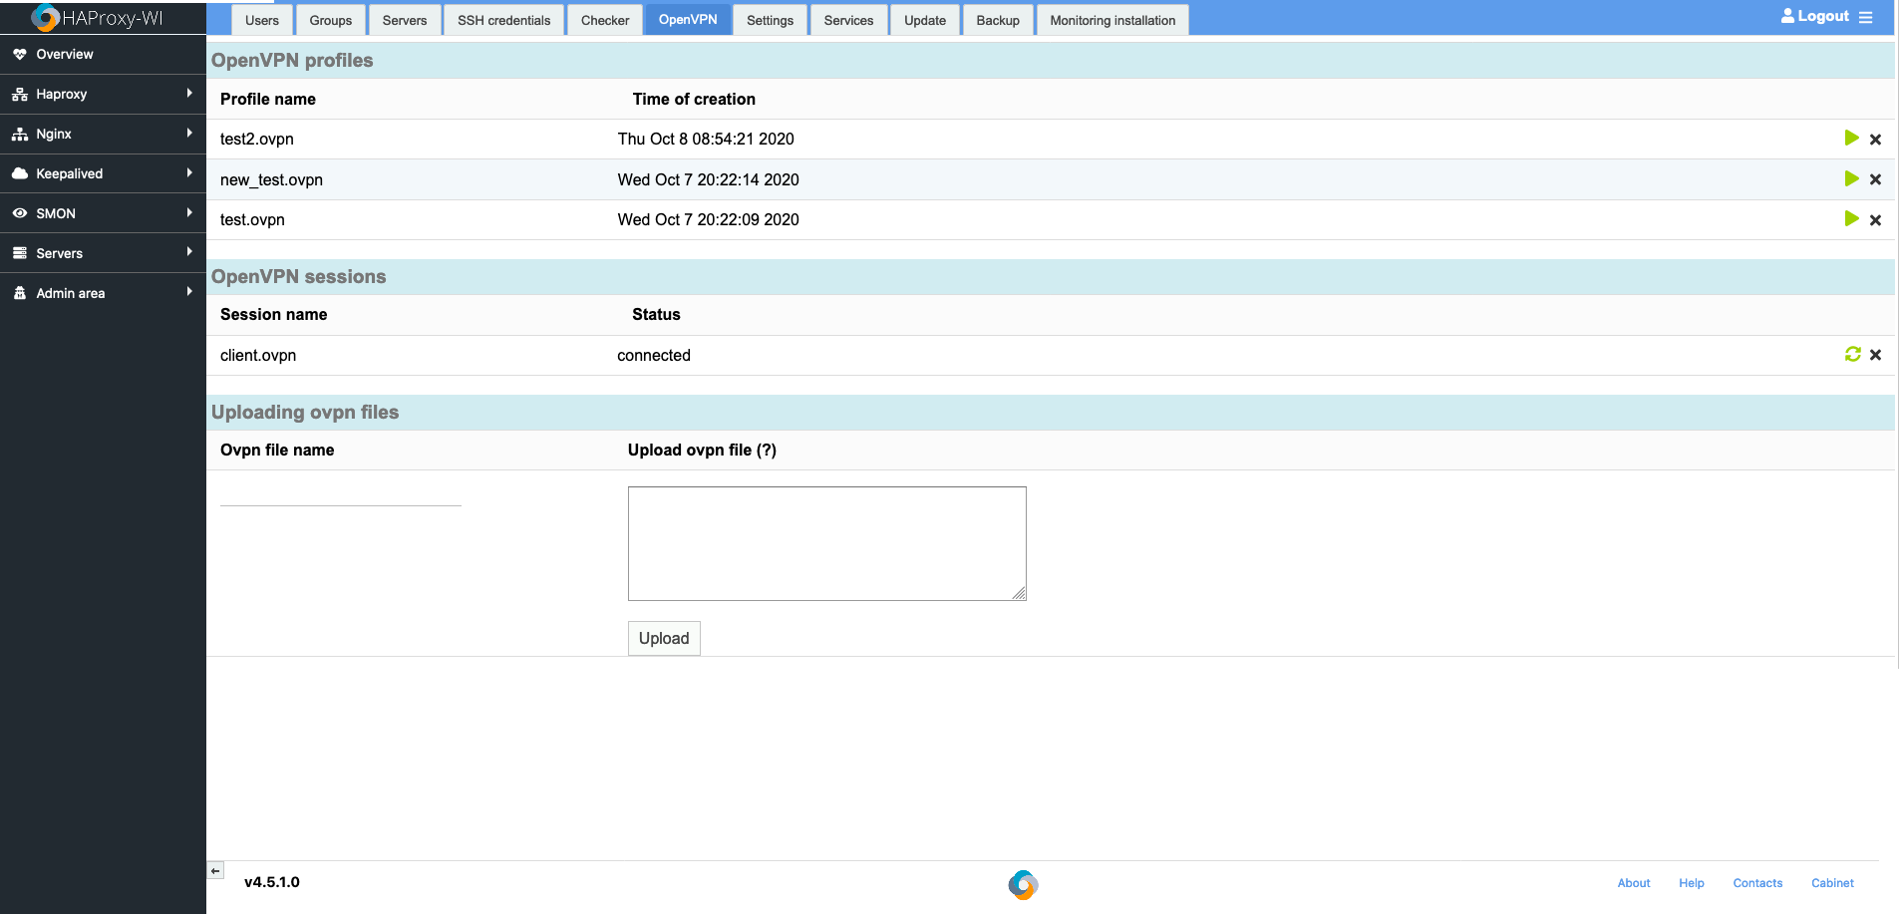Click the Thu Oct 8 08:54:21 2020 timestamp

click(706, 139)
